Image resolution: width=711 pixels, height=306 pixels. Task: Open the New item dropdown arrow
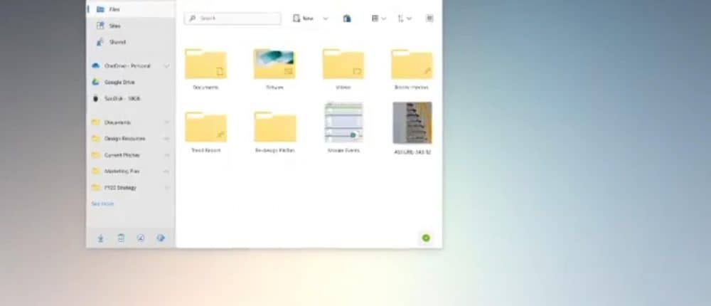(x=326, y=19)
